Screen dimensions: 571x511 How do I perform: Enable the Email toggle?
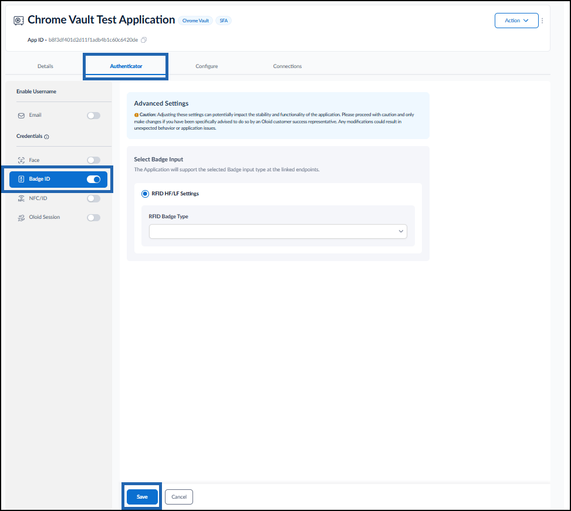tap(93, 116)
